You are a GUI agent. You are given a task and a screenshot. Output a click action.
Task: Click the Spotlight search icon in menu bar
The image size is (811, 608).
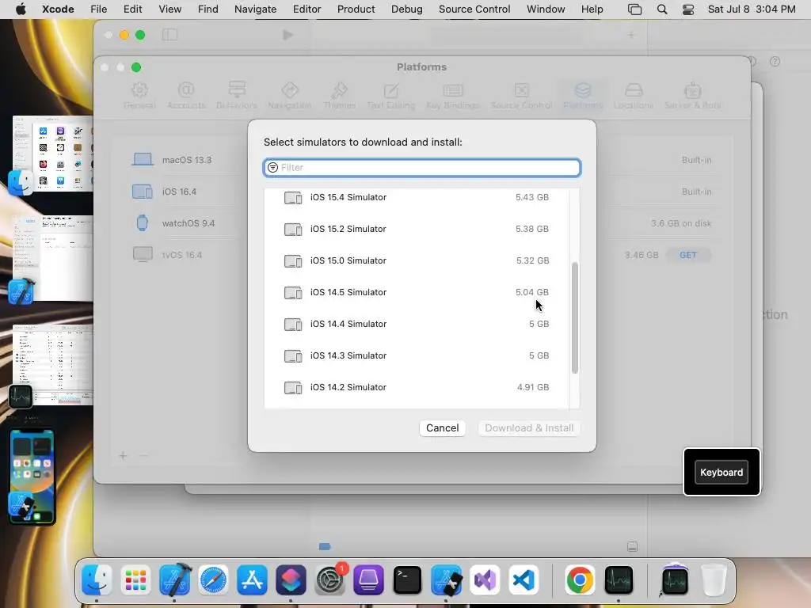tap(662, 9)
